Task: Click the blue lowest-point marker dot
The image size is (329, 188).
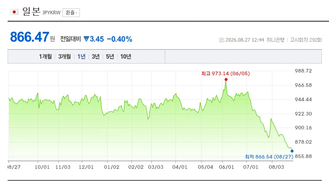Action: 292,151
